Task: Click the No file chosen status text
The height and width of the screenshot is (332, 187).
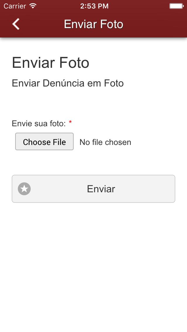Action: click(105, 142)
